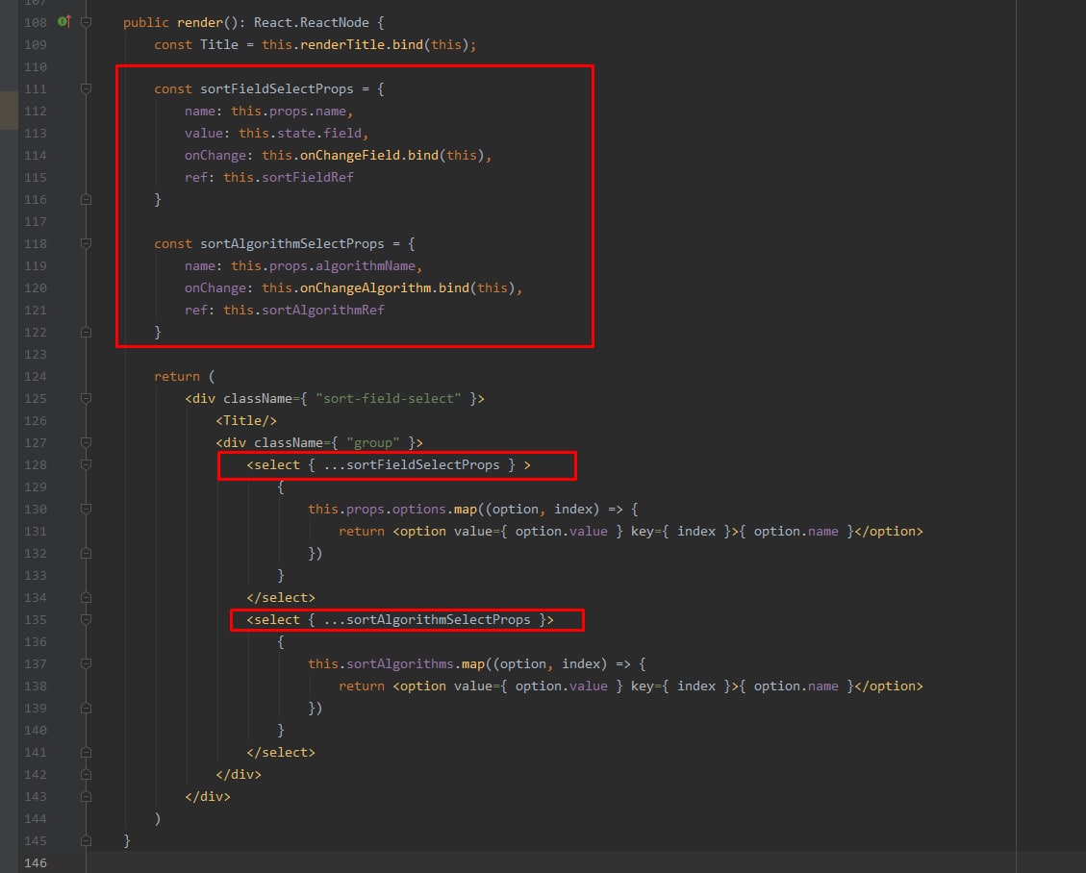Click algorithmName on line 119
Image resolution: width=1086 pixels, height=873 pixels.
point(365,266)
